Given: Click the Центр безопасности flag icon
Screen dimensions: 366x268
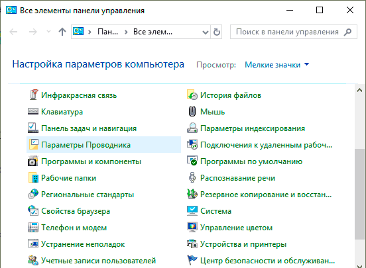Looking at the screenshot, I should [192, 260].
